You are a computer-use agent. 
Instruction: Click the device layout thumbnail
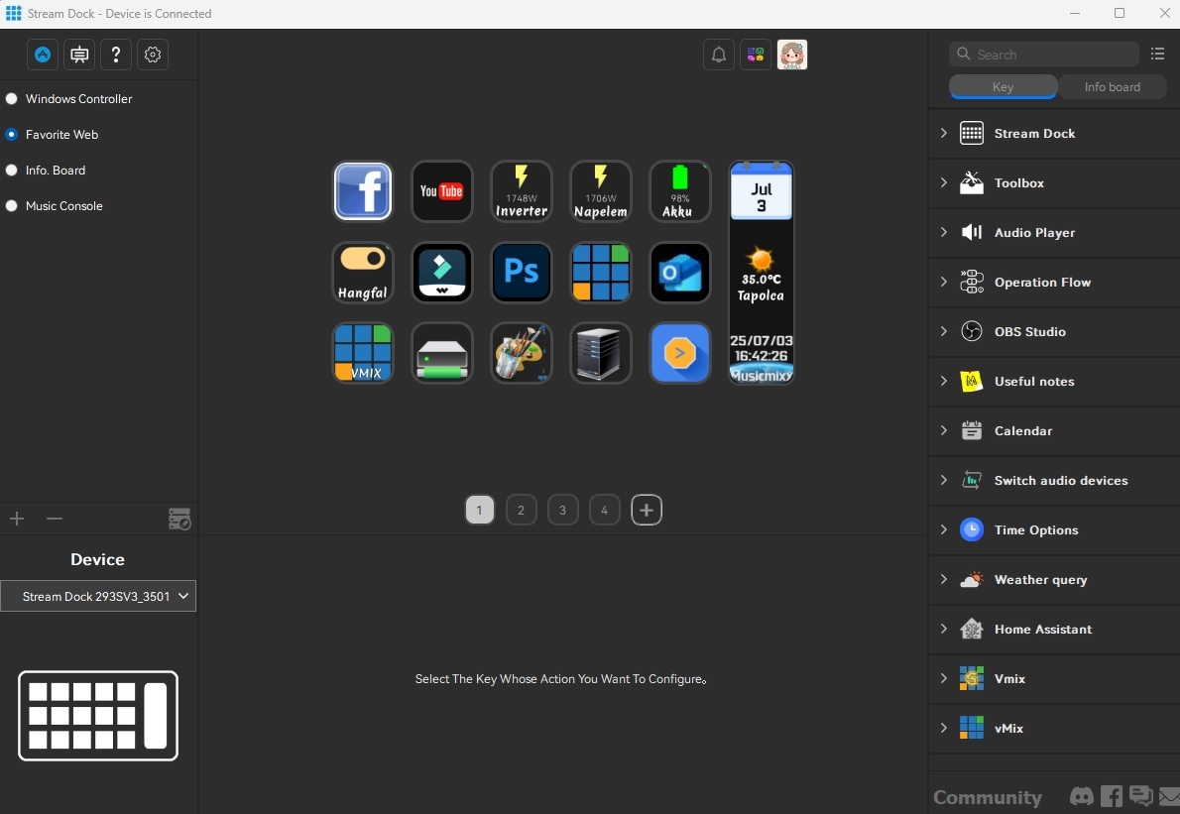[x=98, y=716]
